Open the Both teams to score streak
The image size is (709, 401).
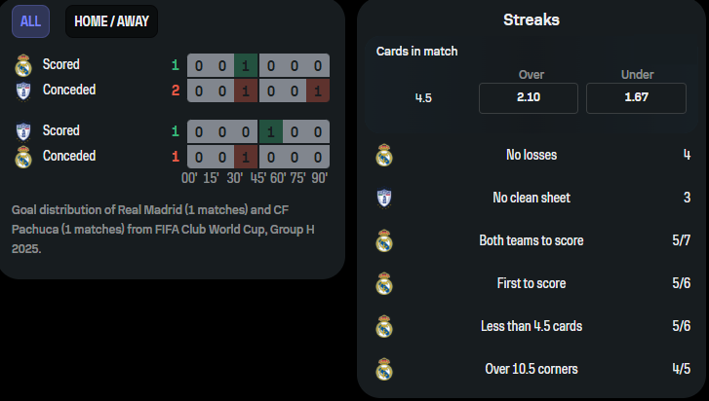[x=532, y=240]
